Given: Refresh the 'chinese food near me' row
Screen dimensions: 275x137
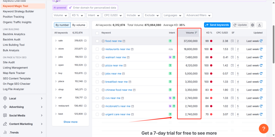Looking at the screenshot, I should (261, 90).
